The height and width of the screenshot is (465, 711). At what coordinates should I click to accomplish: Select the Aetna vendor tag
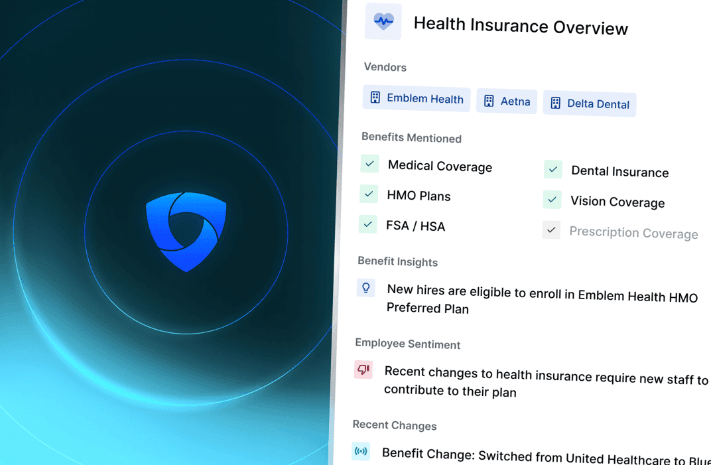point(507,101)
